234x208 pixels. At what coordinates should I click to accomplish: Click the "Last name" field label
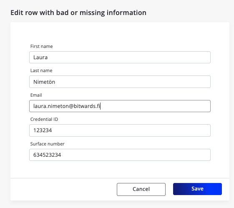tap(41, 70)
